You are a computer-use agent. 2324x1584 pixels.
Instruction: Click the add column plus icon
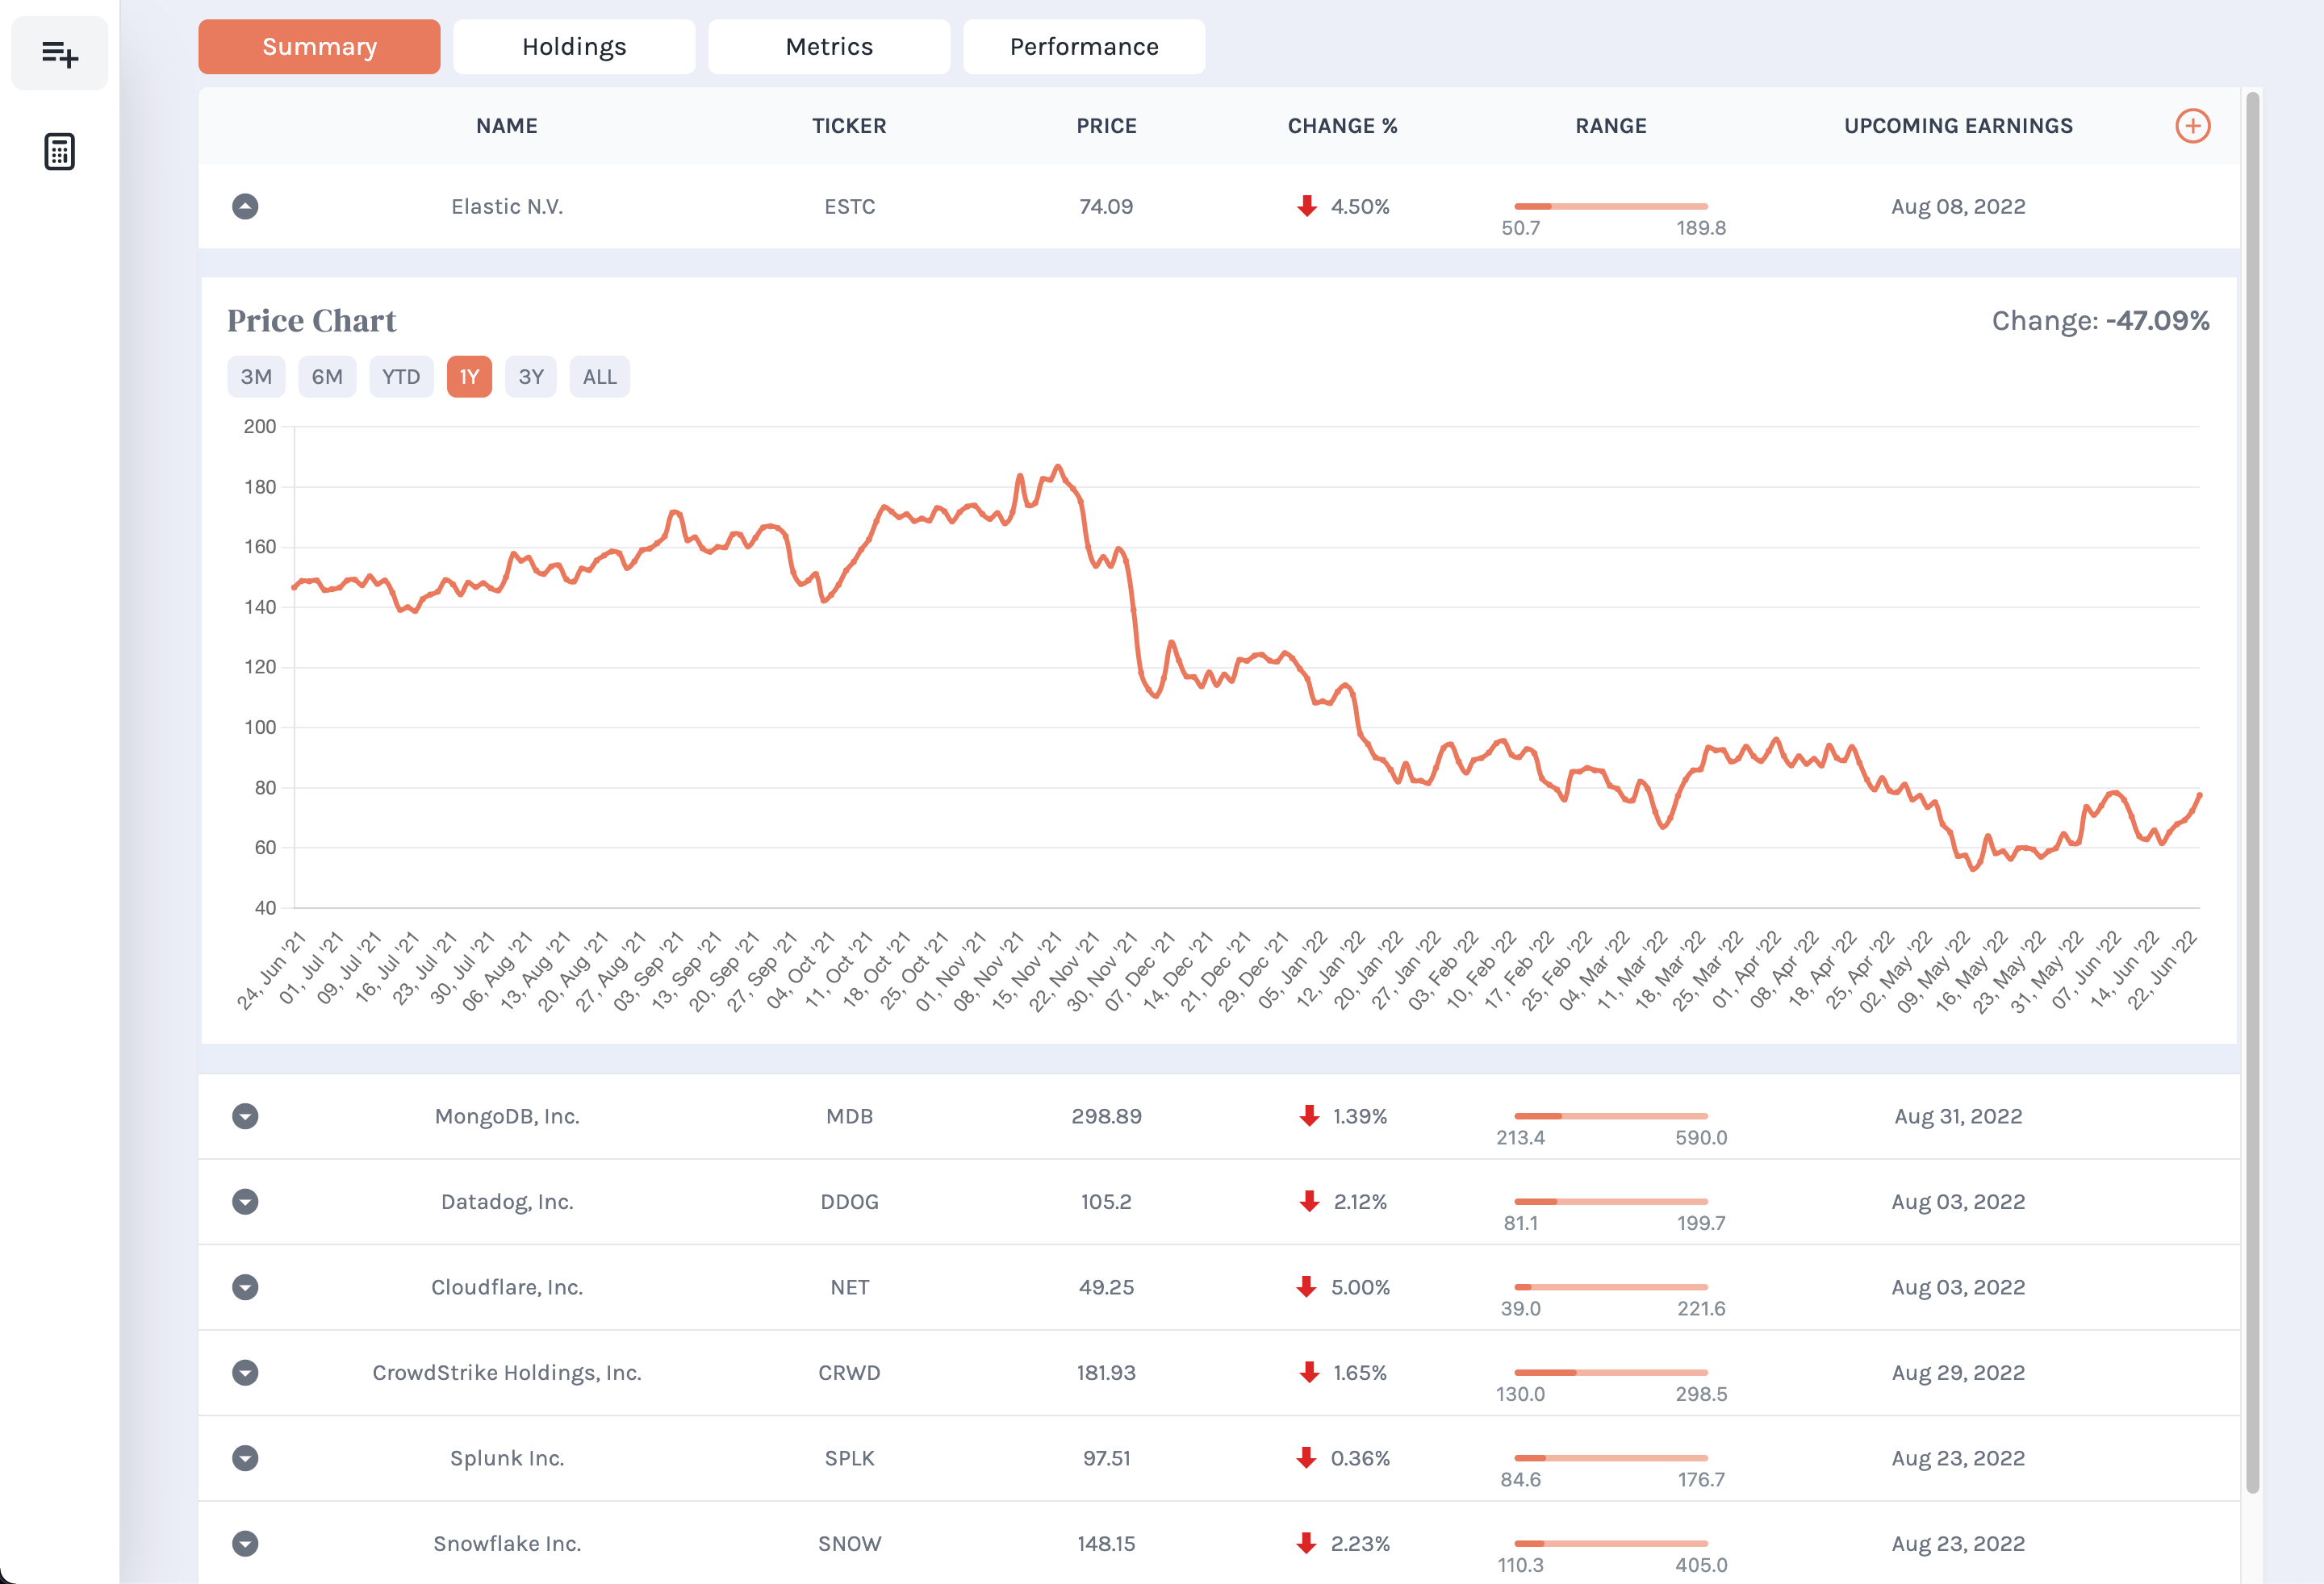click(x=2192, y=126)
